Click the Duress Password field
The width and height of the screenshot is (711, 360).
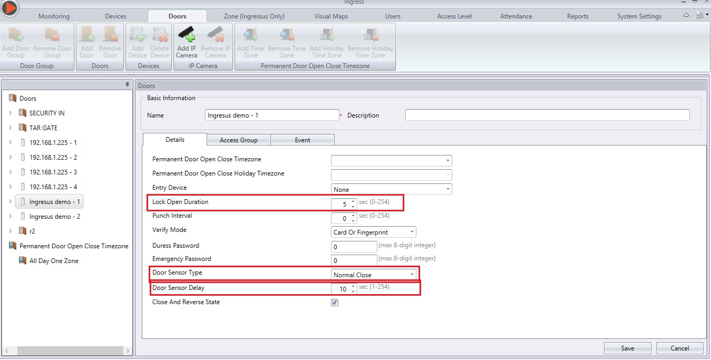pos(354,246)
